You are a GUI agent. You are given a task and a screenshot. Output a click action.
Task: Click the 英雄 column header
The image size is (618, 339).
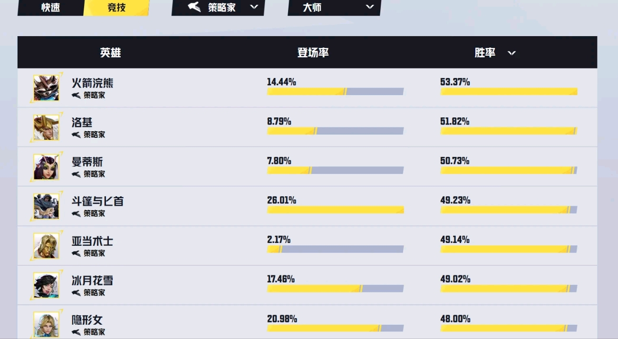tap(110, 52)
